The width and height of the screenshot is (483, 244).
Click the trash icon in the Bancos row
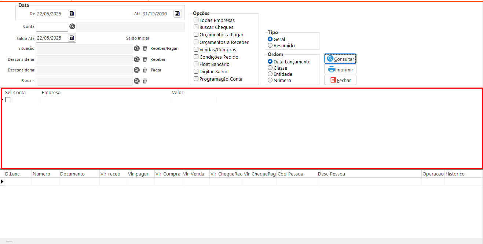click(x=145, y=81)
